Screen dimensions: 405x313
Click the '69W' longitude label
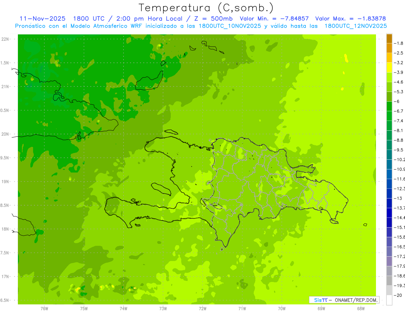pos(321,308)
